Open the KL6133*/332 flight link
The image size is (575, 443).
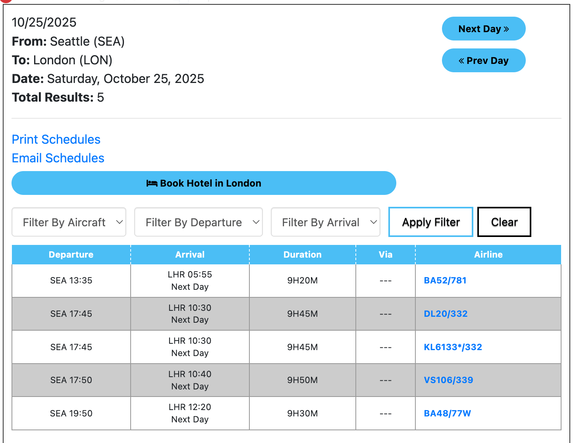pos(453,347)
